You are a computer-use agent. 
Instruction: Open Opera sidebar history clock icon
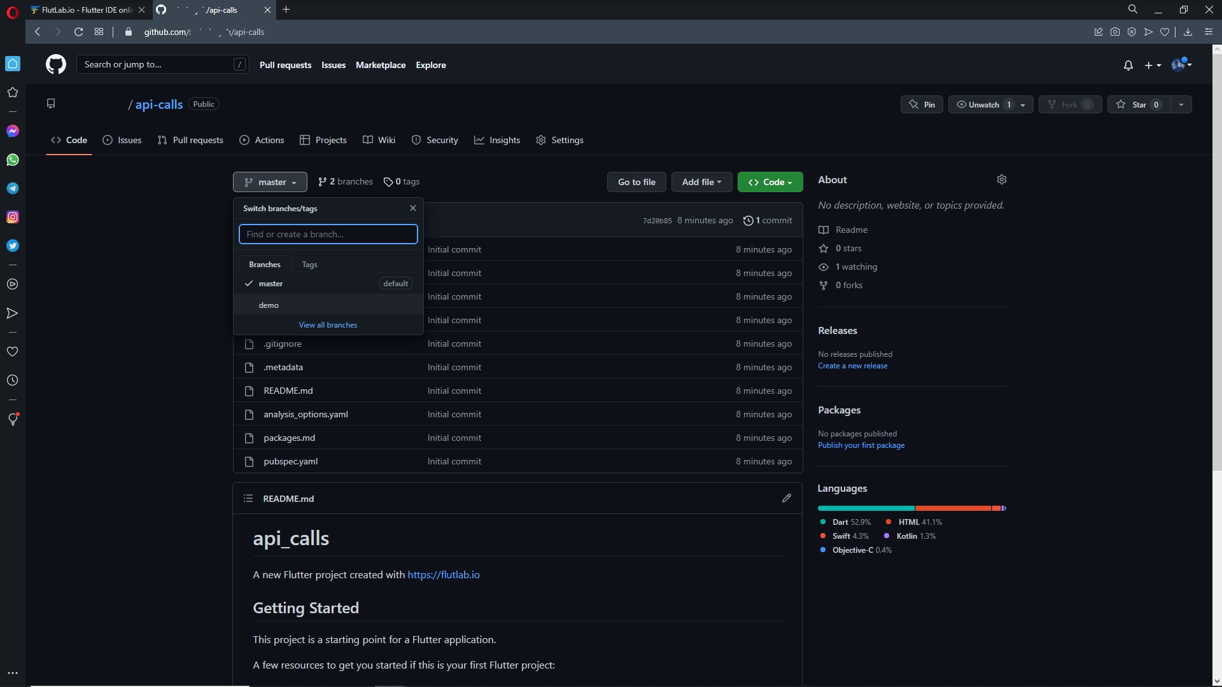13,380
